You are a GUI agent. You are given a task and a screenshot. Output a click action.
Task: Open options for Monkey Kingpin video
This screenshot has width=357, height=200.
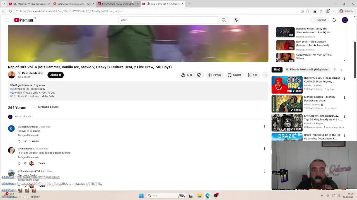pyautogui.click(x=345, y=97)
